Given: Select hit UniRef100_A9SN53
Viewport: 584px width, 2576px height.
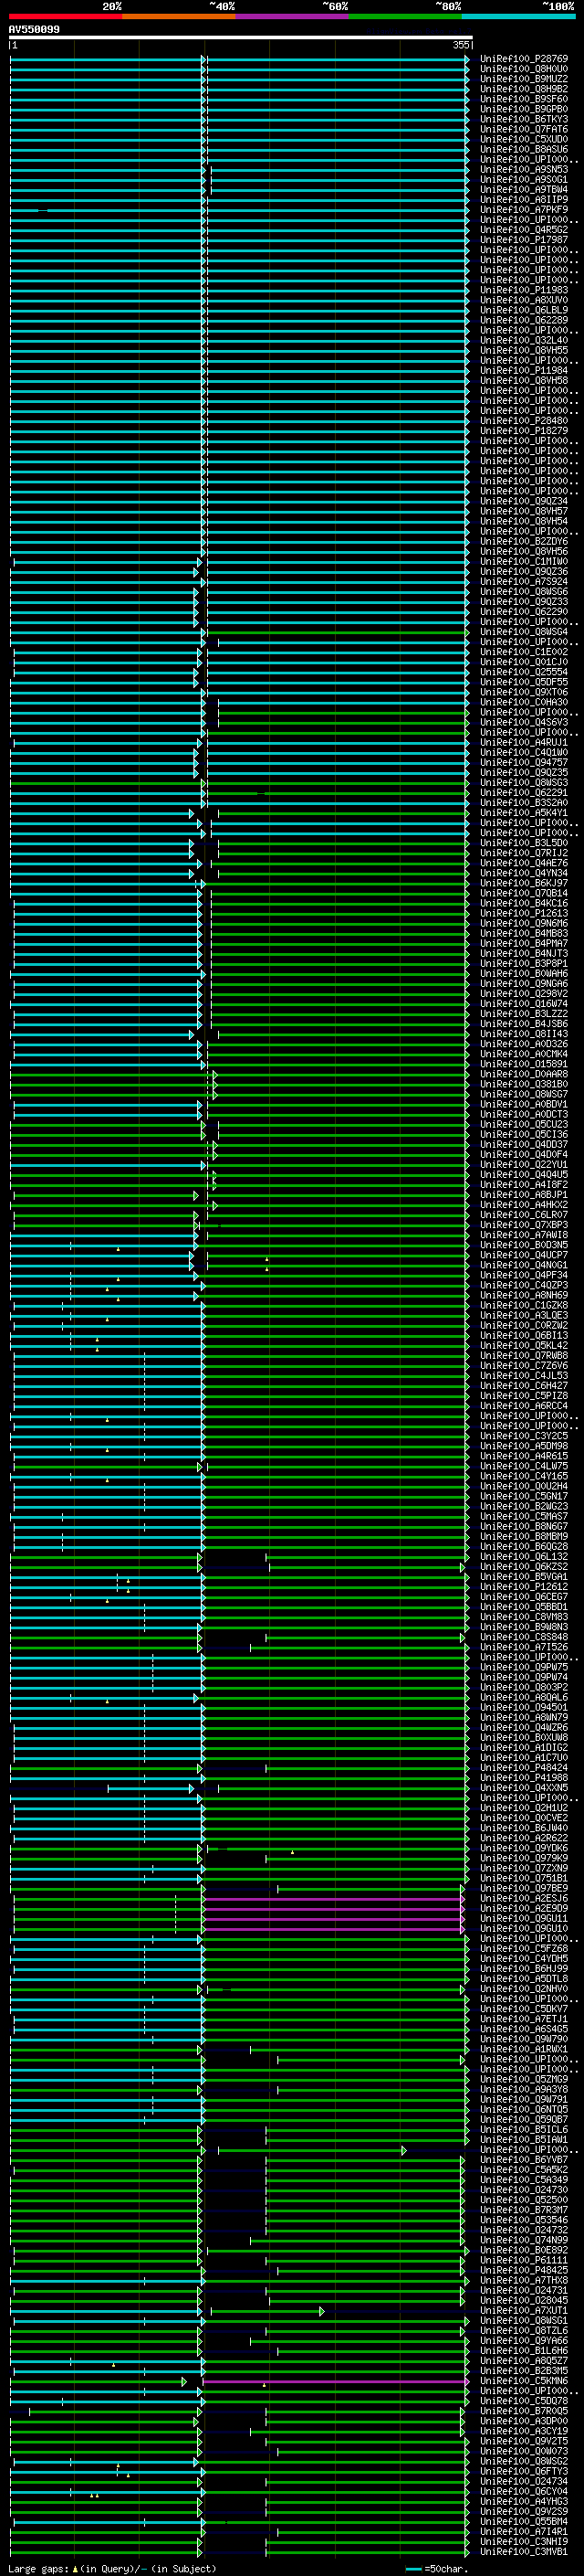Looking at the screenshot, I should pyautogui.click(x=524, y=170).
